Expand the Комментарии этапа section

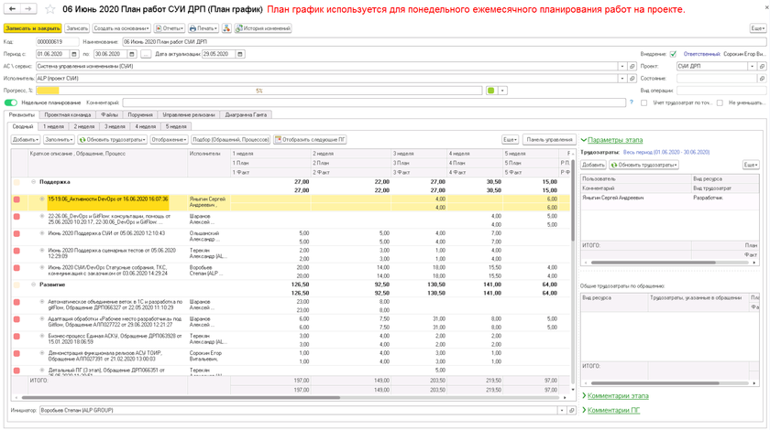pos(615,396)
